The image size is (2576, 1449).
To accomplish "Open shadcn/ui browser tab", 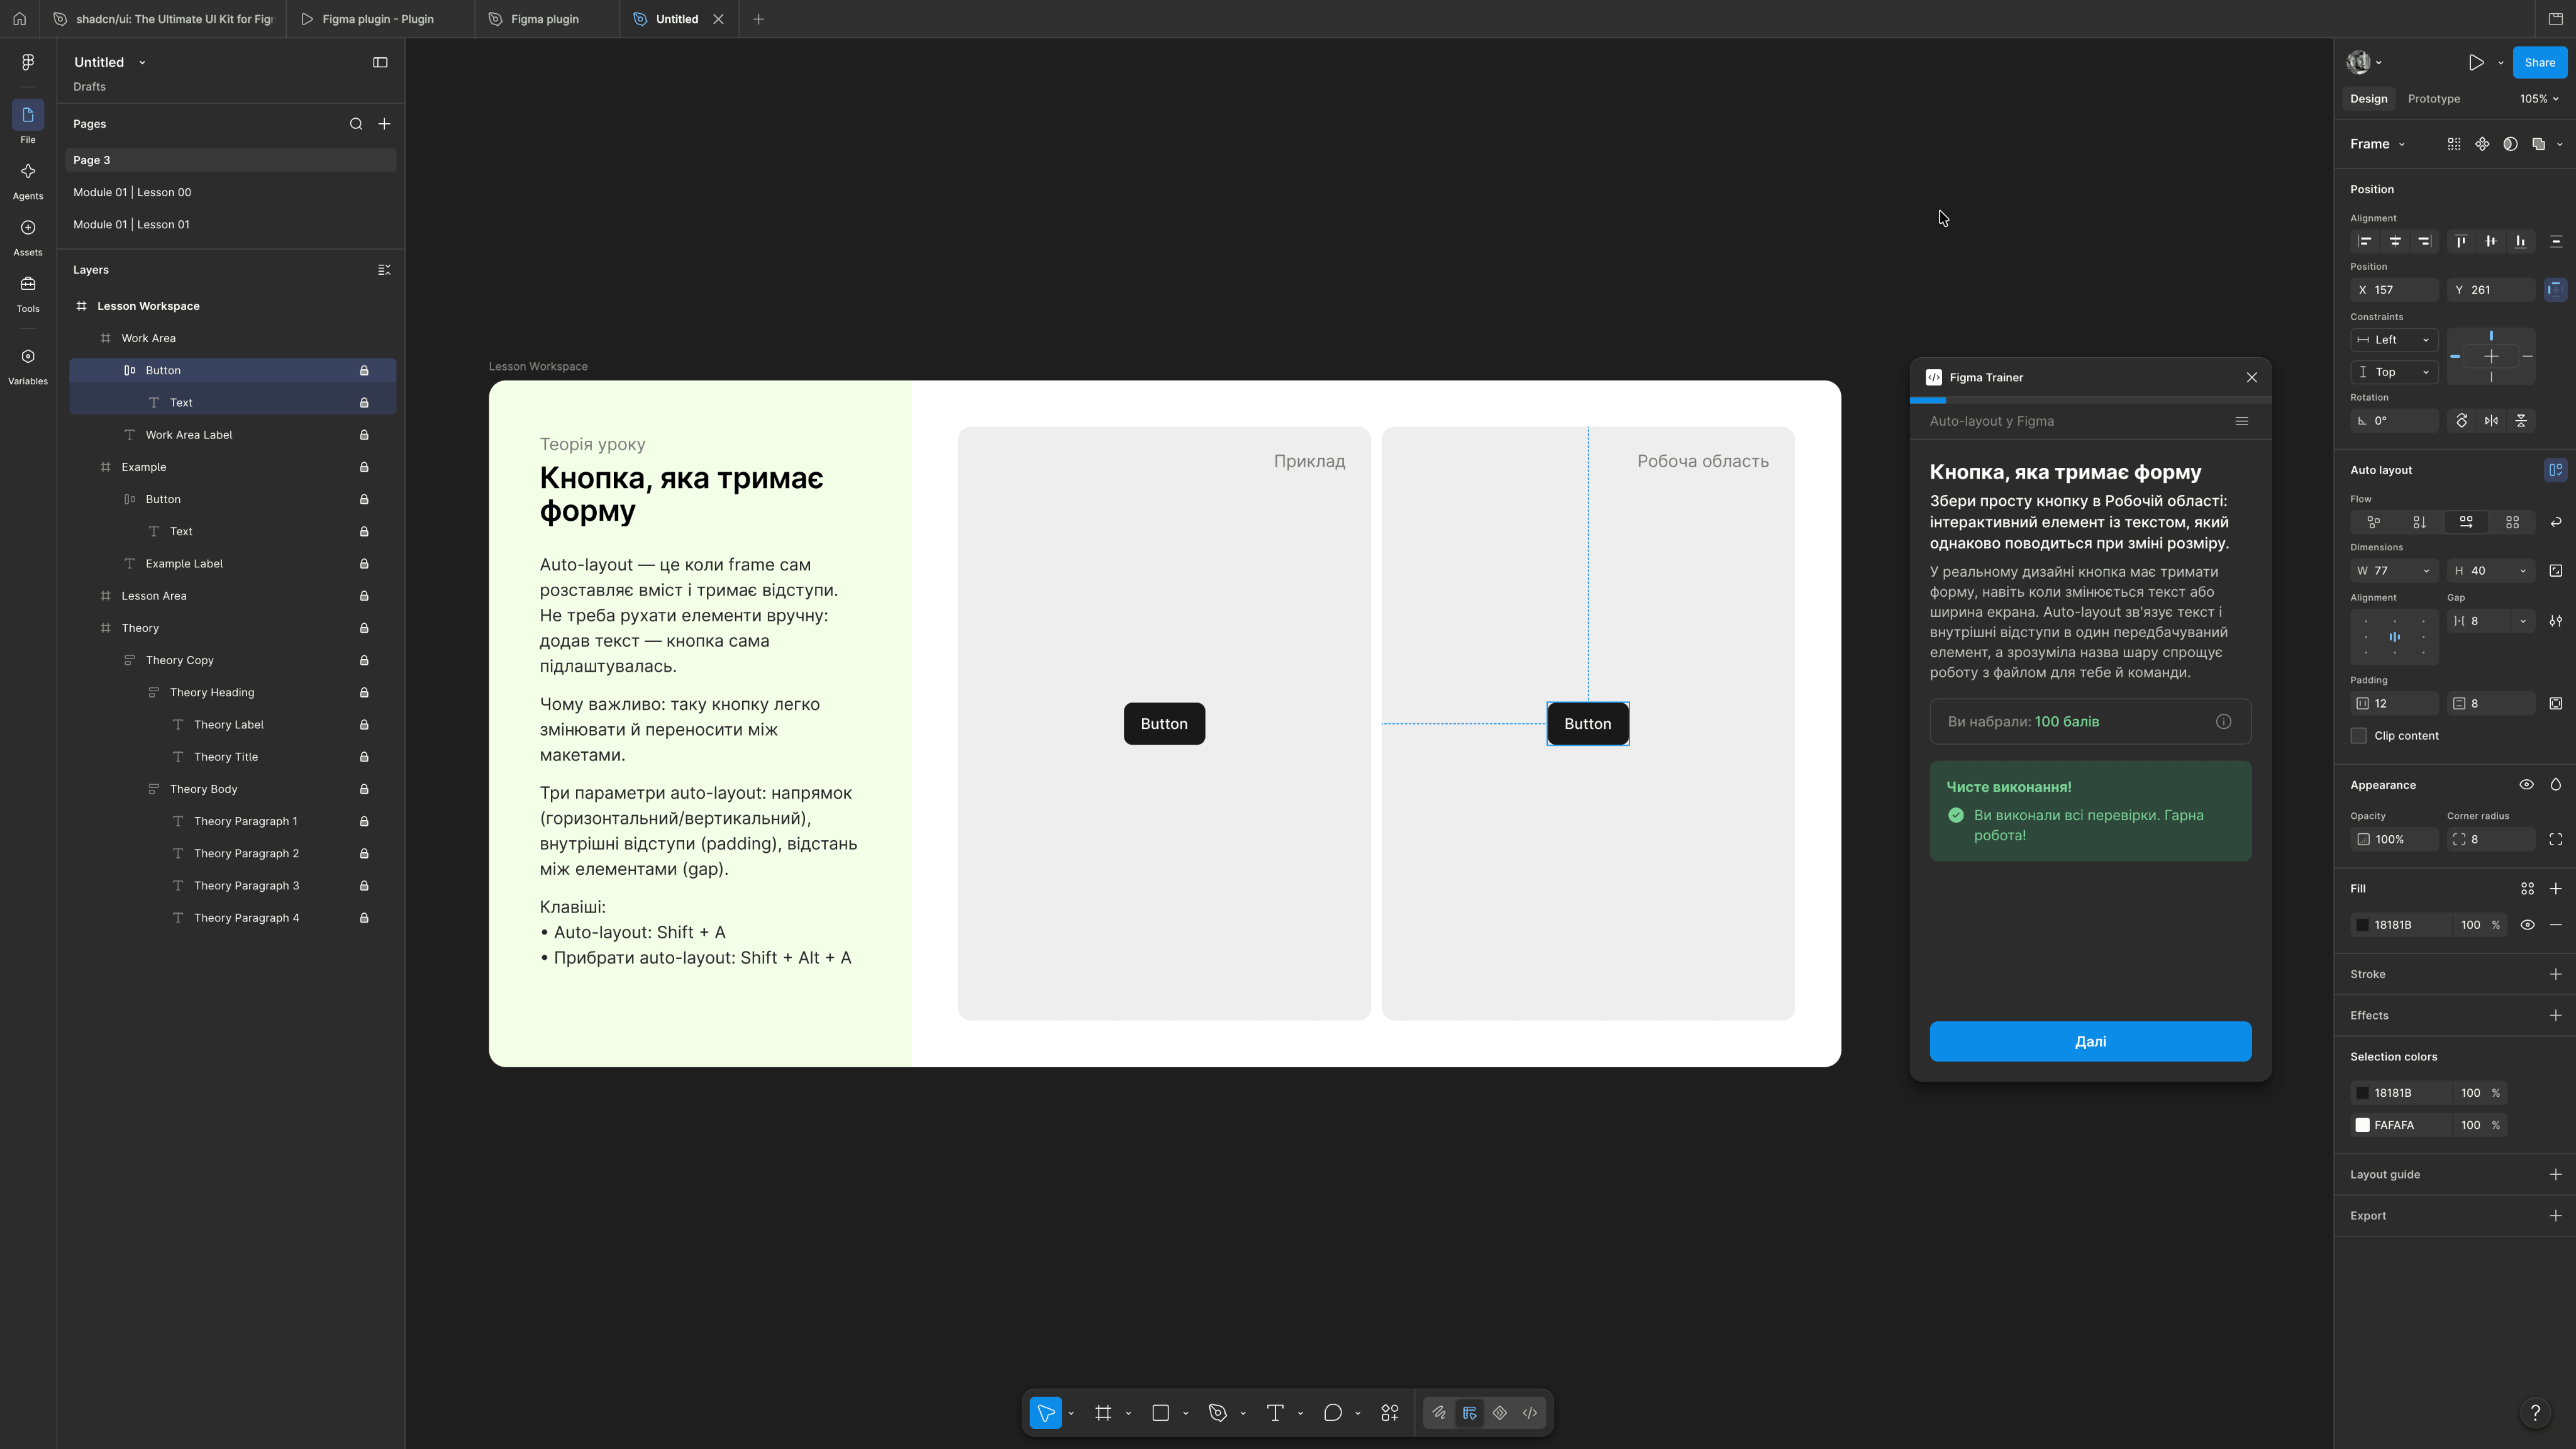I will point(164,19).
